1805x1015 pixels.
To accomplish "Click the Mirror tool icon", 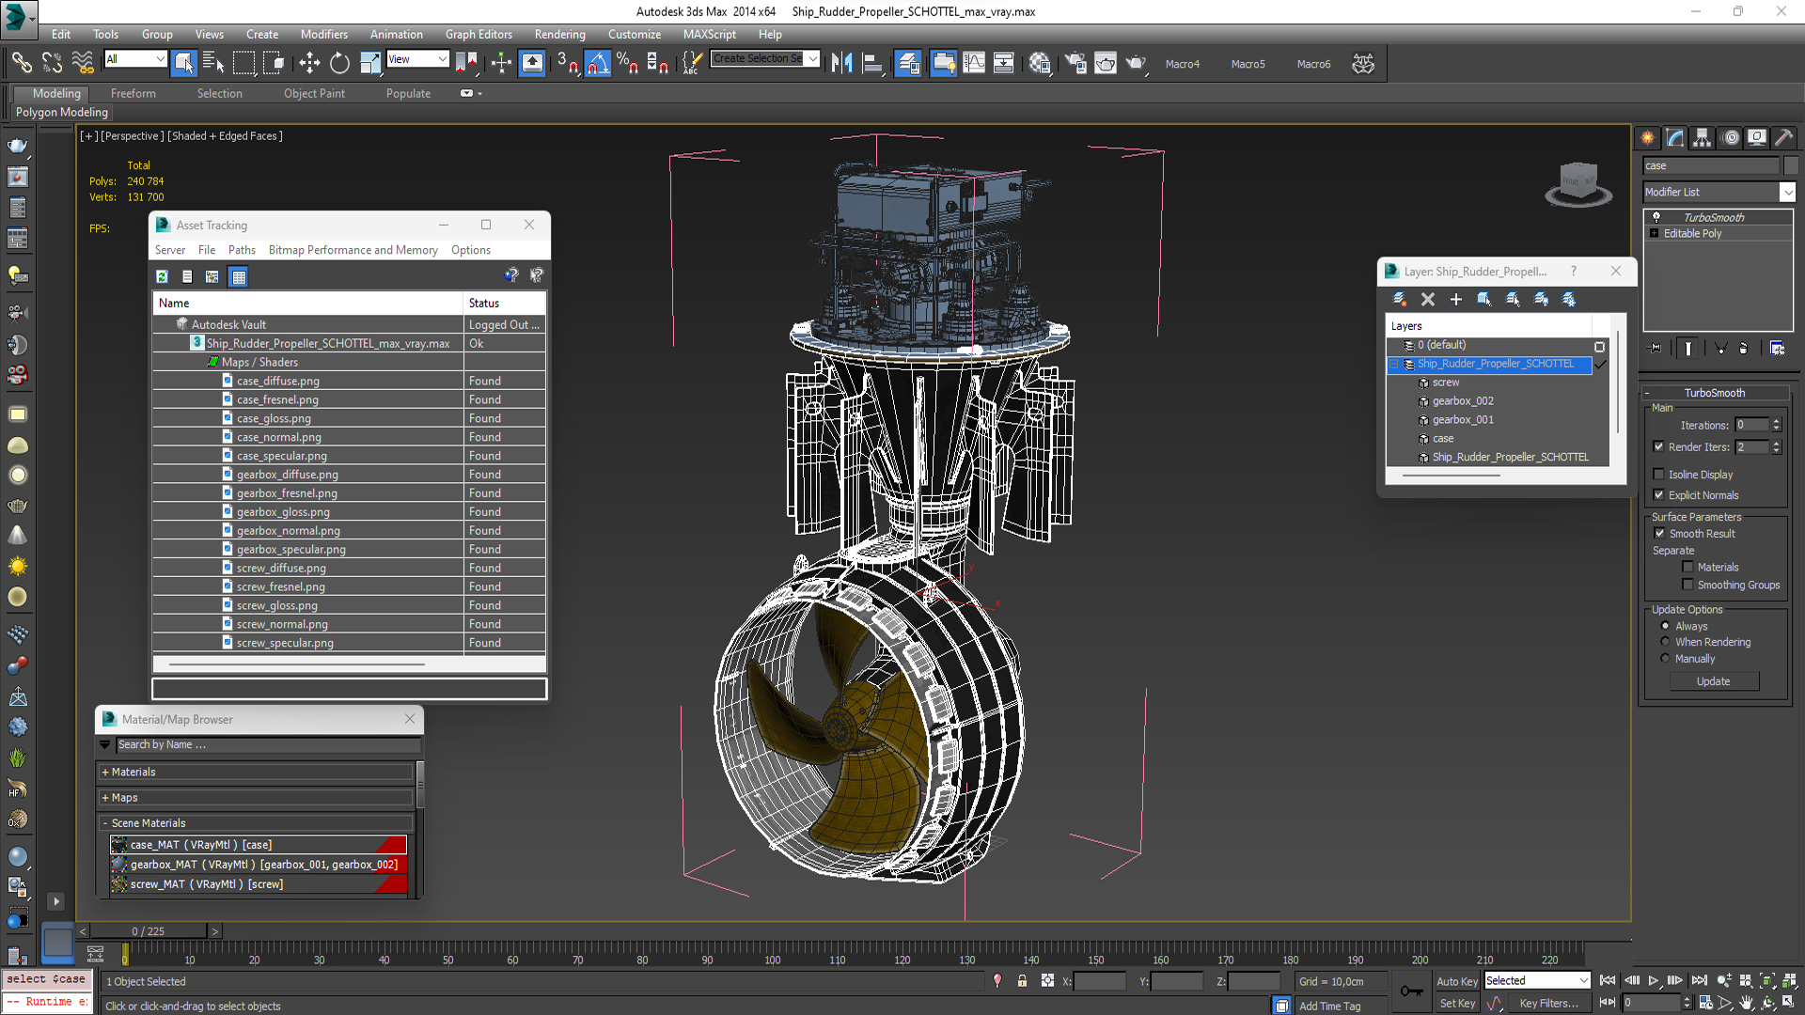I will [841, 63].
